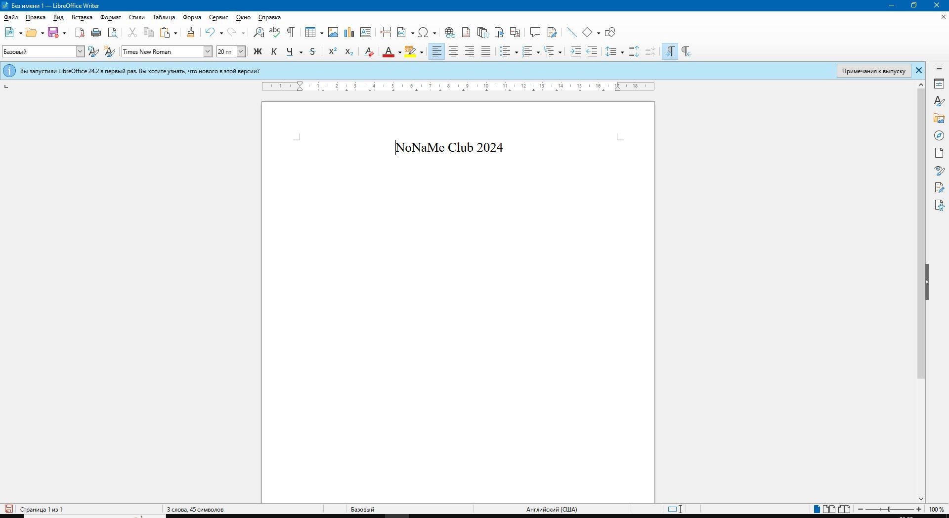Apply subscript formatting
The height and width of the screenshot is (518, 949).
[x=349, y=52]
